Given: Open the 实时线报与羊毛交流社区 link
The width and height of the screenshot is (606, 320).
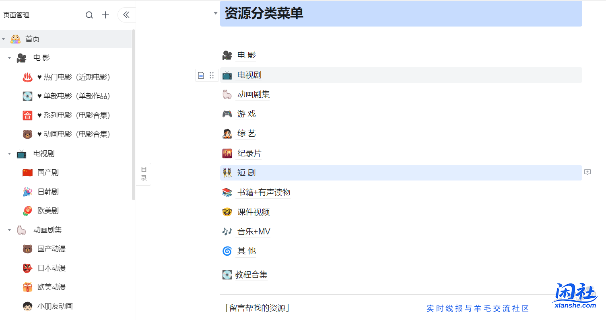Looking at the screenshot, I should coord(477,308).
